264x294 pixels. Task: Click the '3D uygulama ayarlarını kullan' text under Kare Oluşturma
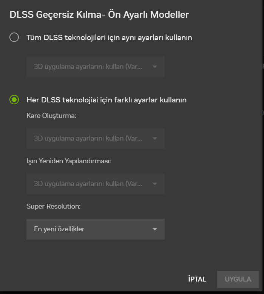[x=88, y=138]
